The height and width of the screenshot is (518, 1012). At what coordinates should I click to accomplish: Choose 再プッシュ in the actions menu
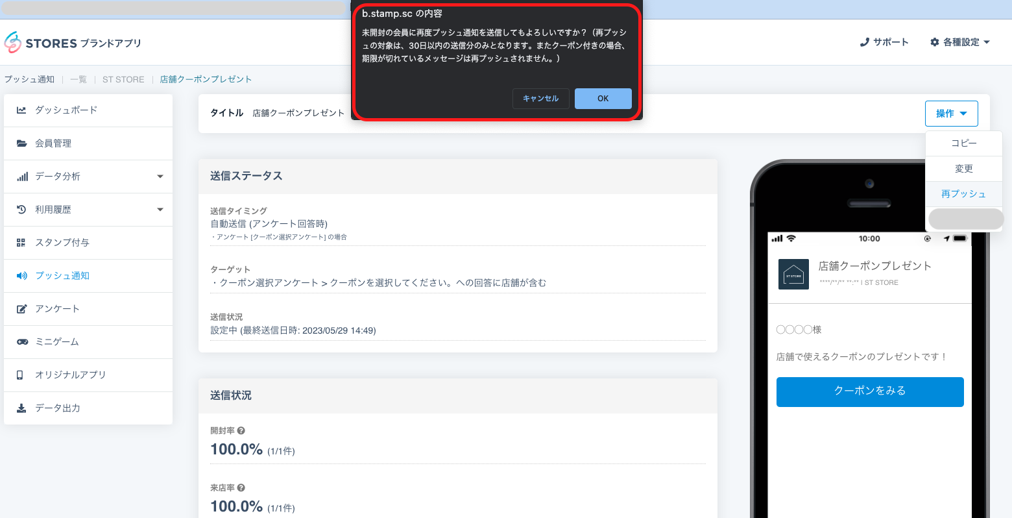point(963,194)
